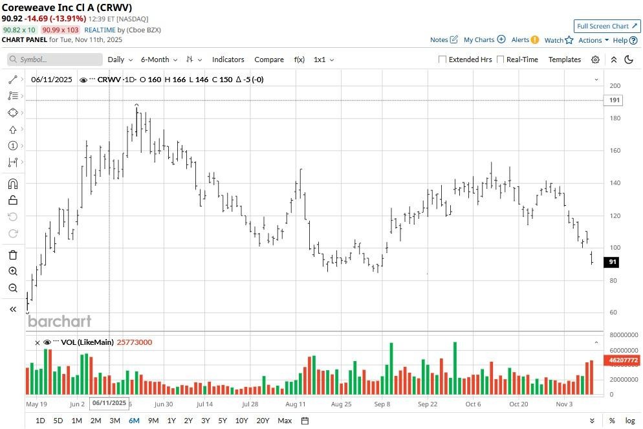Toggle log scale mode
This screenshot has width=643, height=429.
[630, 421]
